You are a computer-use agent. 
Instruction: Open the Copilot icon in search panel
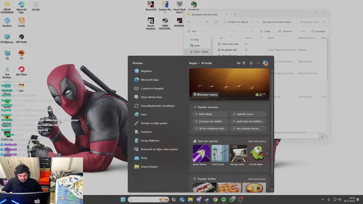click(265, 63)
